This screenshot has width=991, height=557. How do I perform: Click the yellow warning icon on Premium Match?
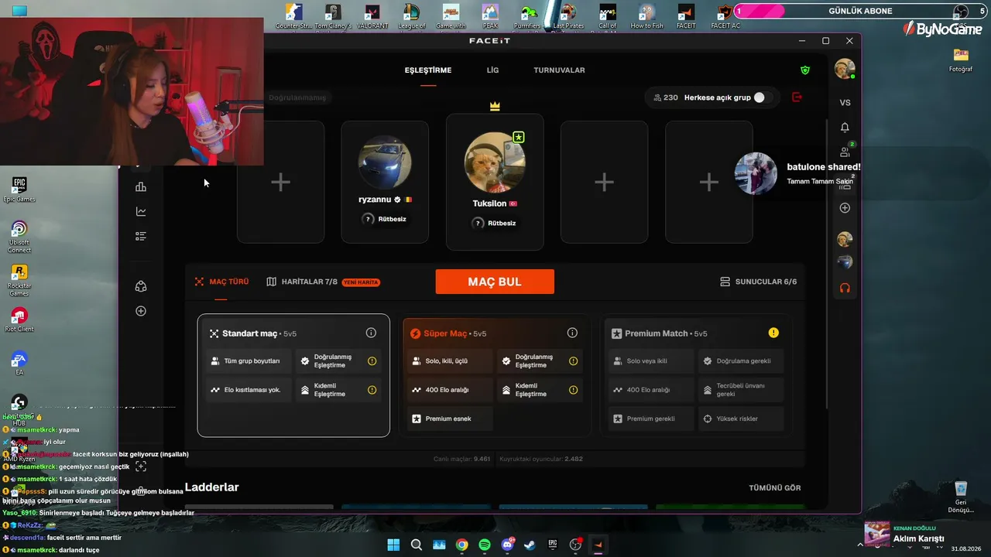(x=773, y=333)
